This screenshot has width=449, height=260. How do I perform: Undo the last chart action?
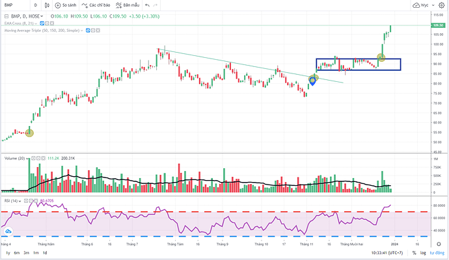pos(147,5)
